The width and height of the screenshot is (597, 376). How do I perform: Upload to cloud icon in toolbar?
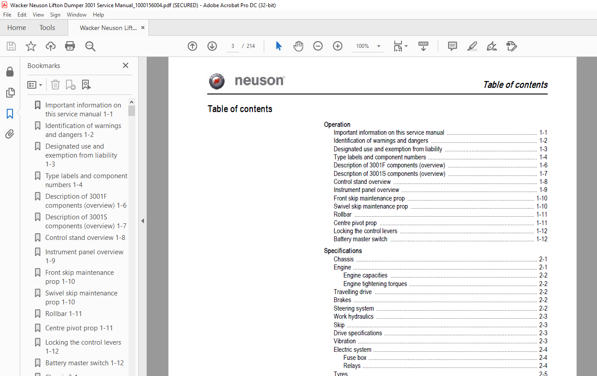51,46
